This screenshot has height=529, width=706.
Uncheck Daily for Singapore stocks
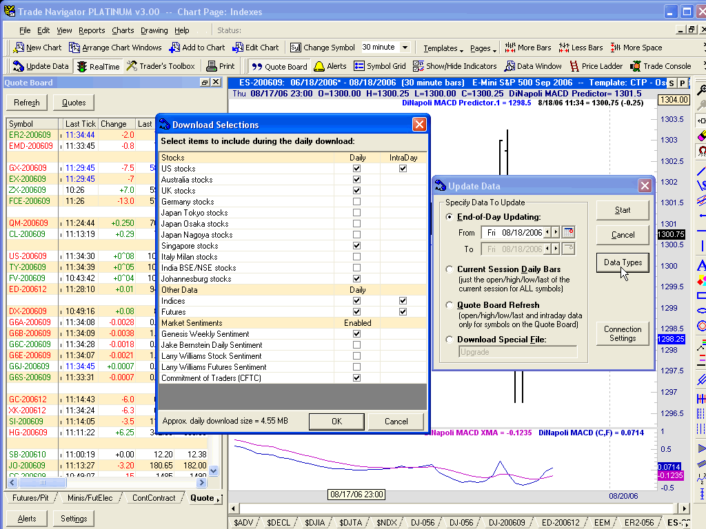[356, 246]
